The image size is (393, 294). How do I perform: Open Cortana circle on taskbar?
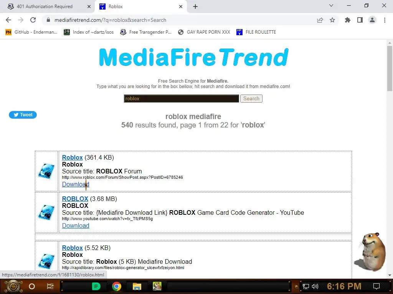click(31, 286)
